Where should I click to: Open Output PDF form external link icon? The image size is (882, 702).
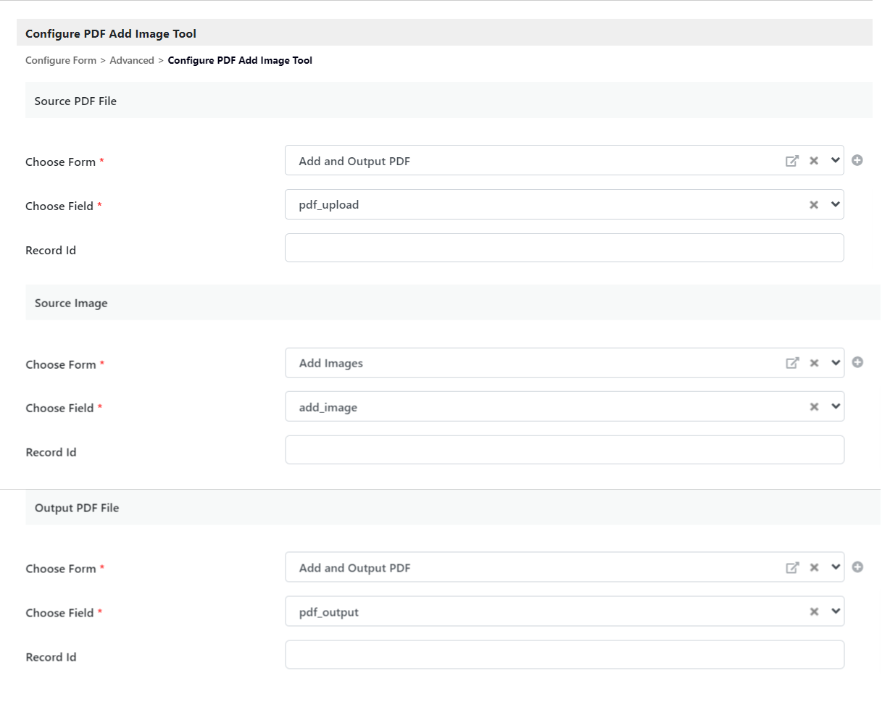tap(792, 568)
